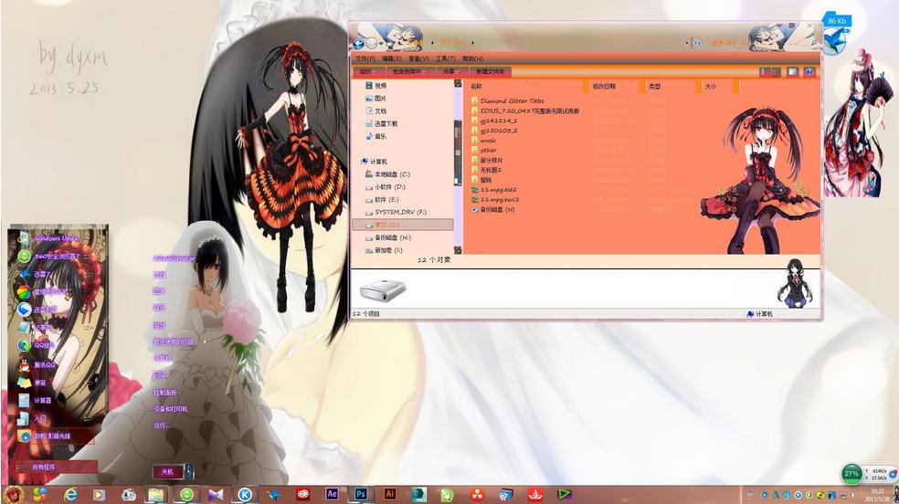
Task: Open the 查看(V) menu
Action: point(418,58)
